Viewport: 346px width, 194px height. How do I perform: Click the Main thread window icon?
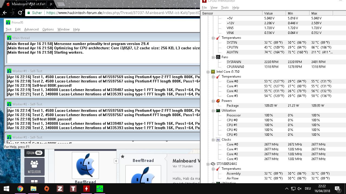click(x=9, y=38)
